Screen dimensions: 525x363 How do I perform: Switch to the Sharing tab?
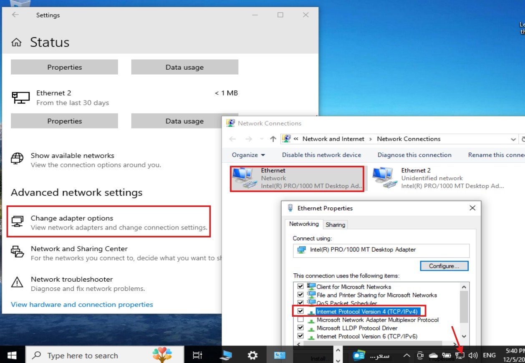coord(336,224)
